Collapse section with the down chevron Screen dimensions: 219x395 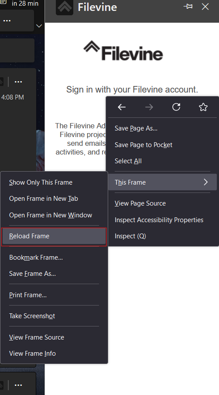tap(39, 26)
